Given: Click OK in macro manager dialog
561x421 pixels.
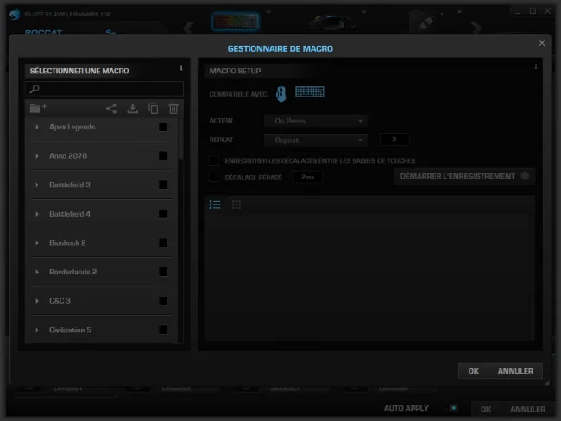Looking at the screenshot, I should [x=473, y=371].
